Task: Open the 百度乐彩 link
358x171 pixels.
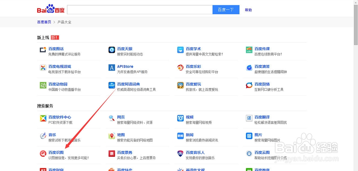Action: [x=193, y=67]
